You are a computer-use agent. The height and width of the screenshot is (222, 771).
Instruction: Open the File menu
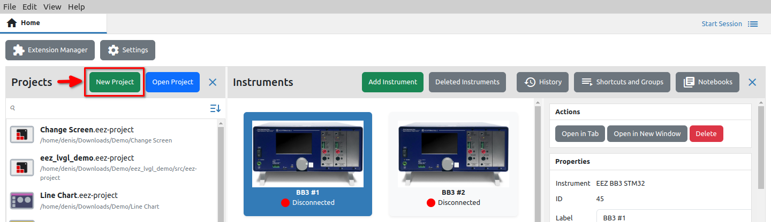coord(10,7)
